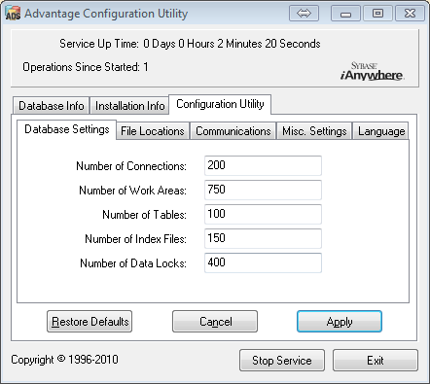The height and width of the screenshot is (384, 430).
Task: Edit the Number of Tables field
Action: pyautogui.click(x=263, y=214)
